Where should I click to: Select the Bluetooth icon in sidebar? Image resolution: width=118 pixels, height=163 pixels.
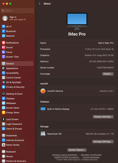coord(4,31)
